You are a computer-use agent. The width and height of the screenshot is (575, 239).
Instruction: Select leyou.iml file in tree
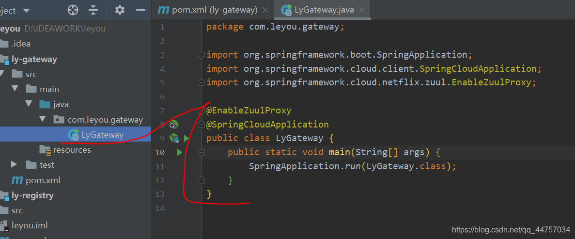30,225
